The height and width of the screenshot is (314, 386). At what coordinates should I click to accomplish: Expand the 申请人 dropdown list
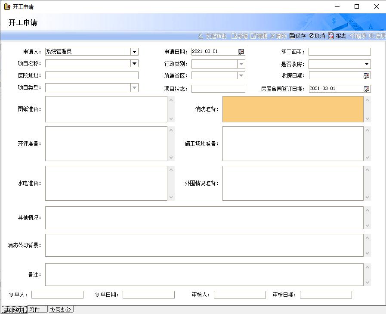point(135,52)
